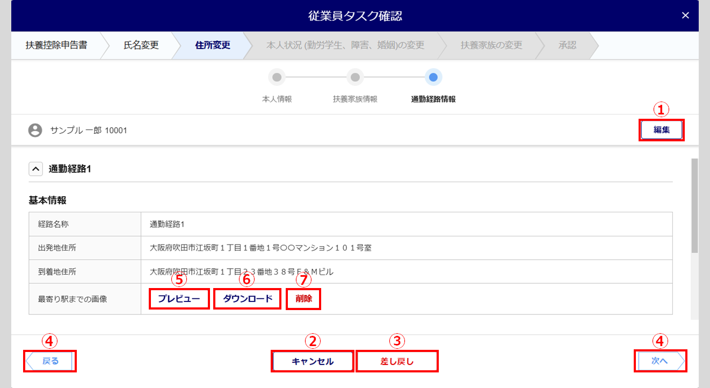The height and width of the screenshot is (388, 710).
Task: Jump to the 扶養家族情報 step circle
Action: 355,77
